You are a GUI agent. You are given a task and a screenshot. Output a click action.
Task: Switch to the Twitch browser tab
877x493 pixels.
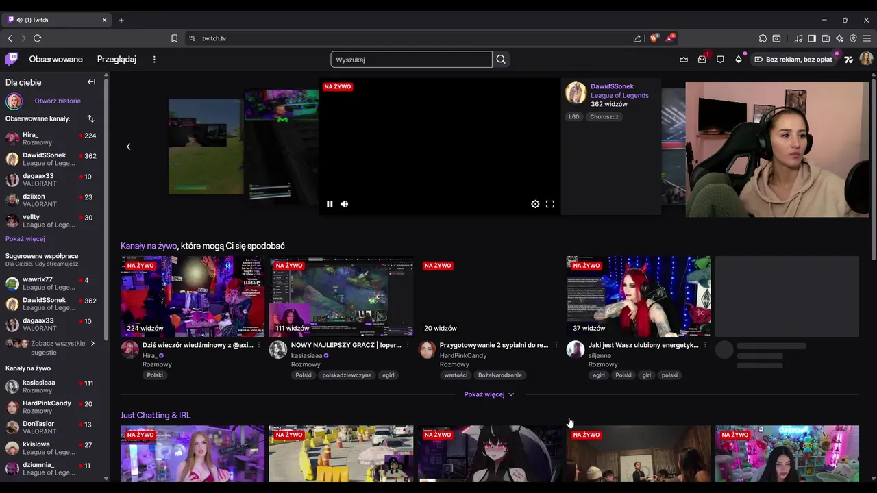[x=57, y=20]
